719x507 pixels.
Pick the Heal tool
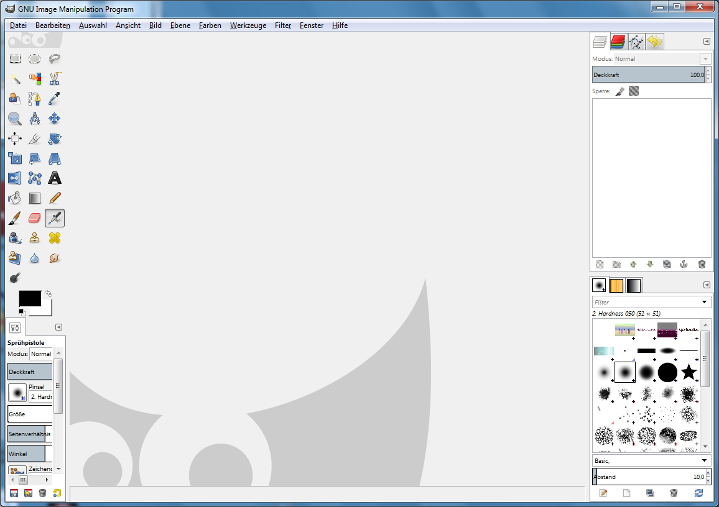(x=55, y=238)
